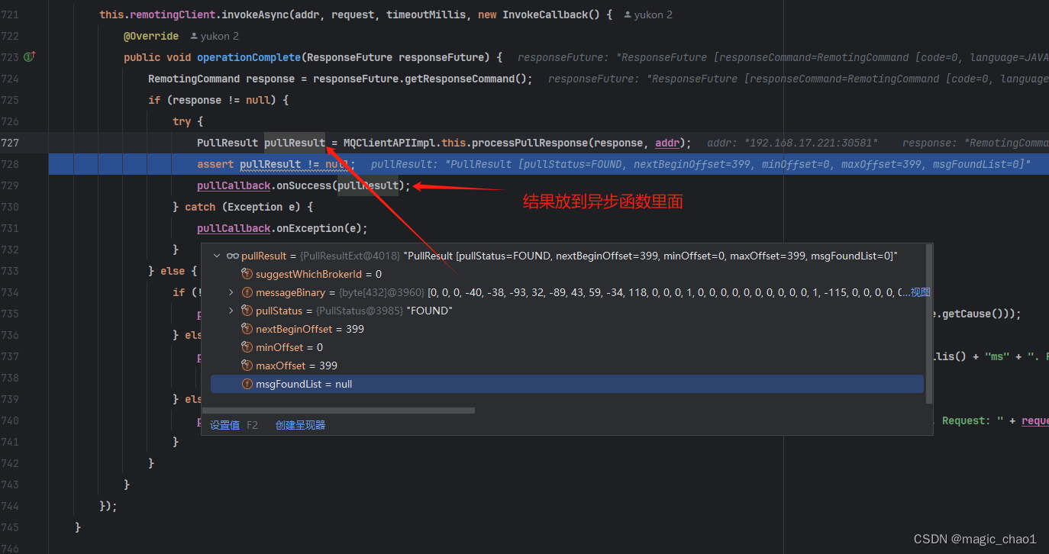Click the glasses watch icon beside pullResult
Screen dimensions: 1049x554
click(232, 256)
